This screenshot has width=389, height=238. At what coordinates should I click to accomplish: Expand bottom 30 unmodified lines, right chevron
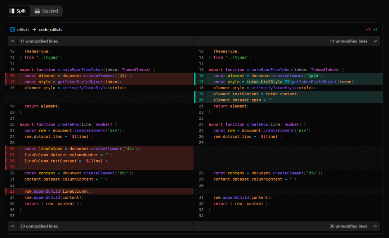point(375,226)
